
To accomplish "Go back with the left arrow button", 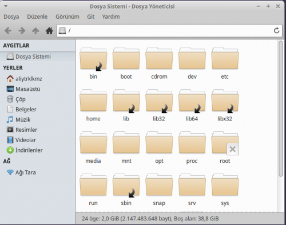I will [x=8, y=30].
